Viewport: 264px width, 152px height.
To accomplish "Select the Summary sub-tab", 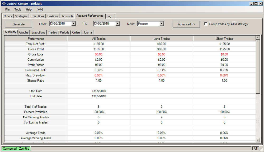I will (11, 32).
